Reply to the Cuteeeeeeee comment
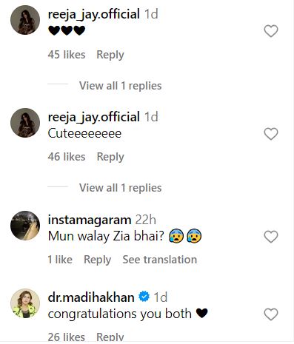This screenshot has width=294, height=344. (x=110, y=157)
